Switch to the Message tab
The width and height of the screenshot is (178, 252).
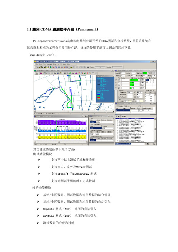click(x=117, y=116)
